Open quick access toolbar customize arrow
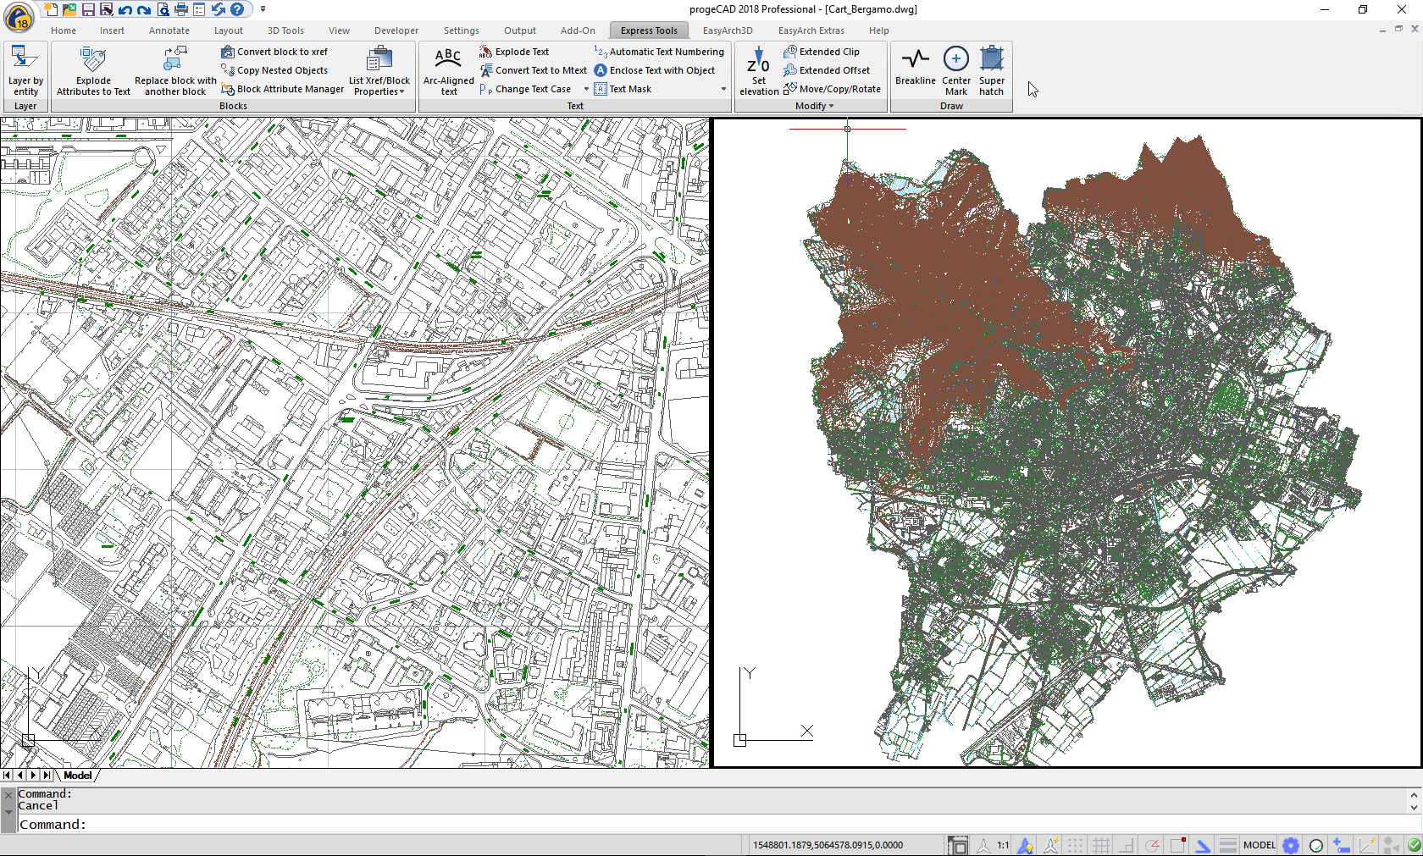1423x856 pixels. click(x=263, y=9)
